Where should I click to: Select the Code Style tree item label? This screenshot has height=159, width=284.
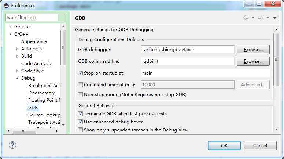[33, 71]
